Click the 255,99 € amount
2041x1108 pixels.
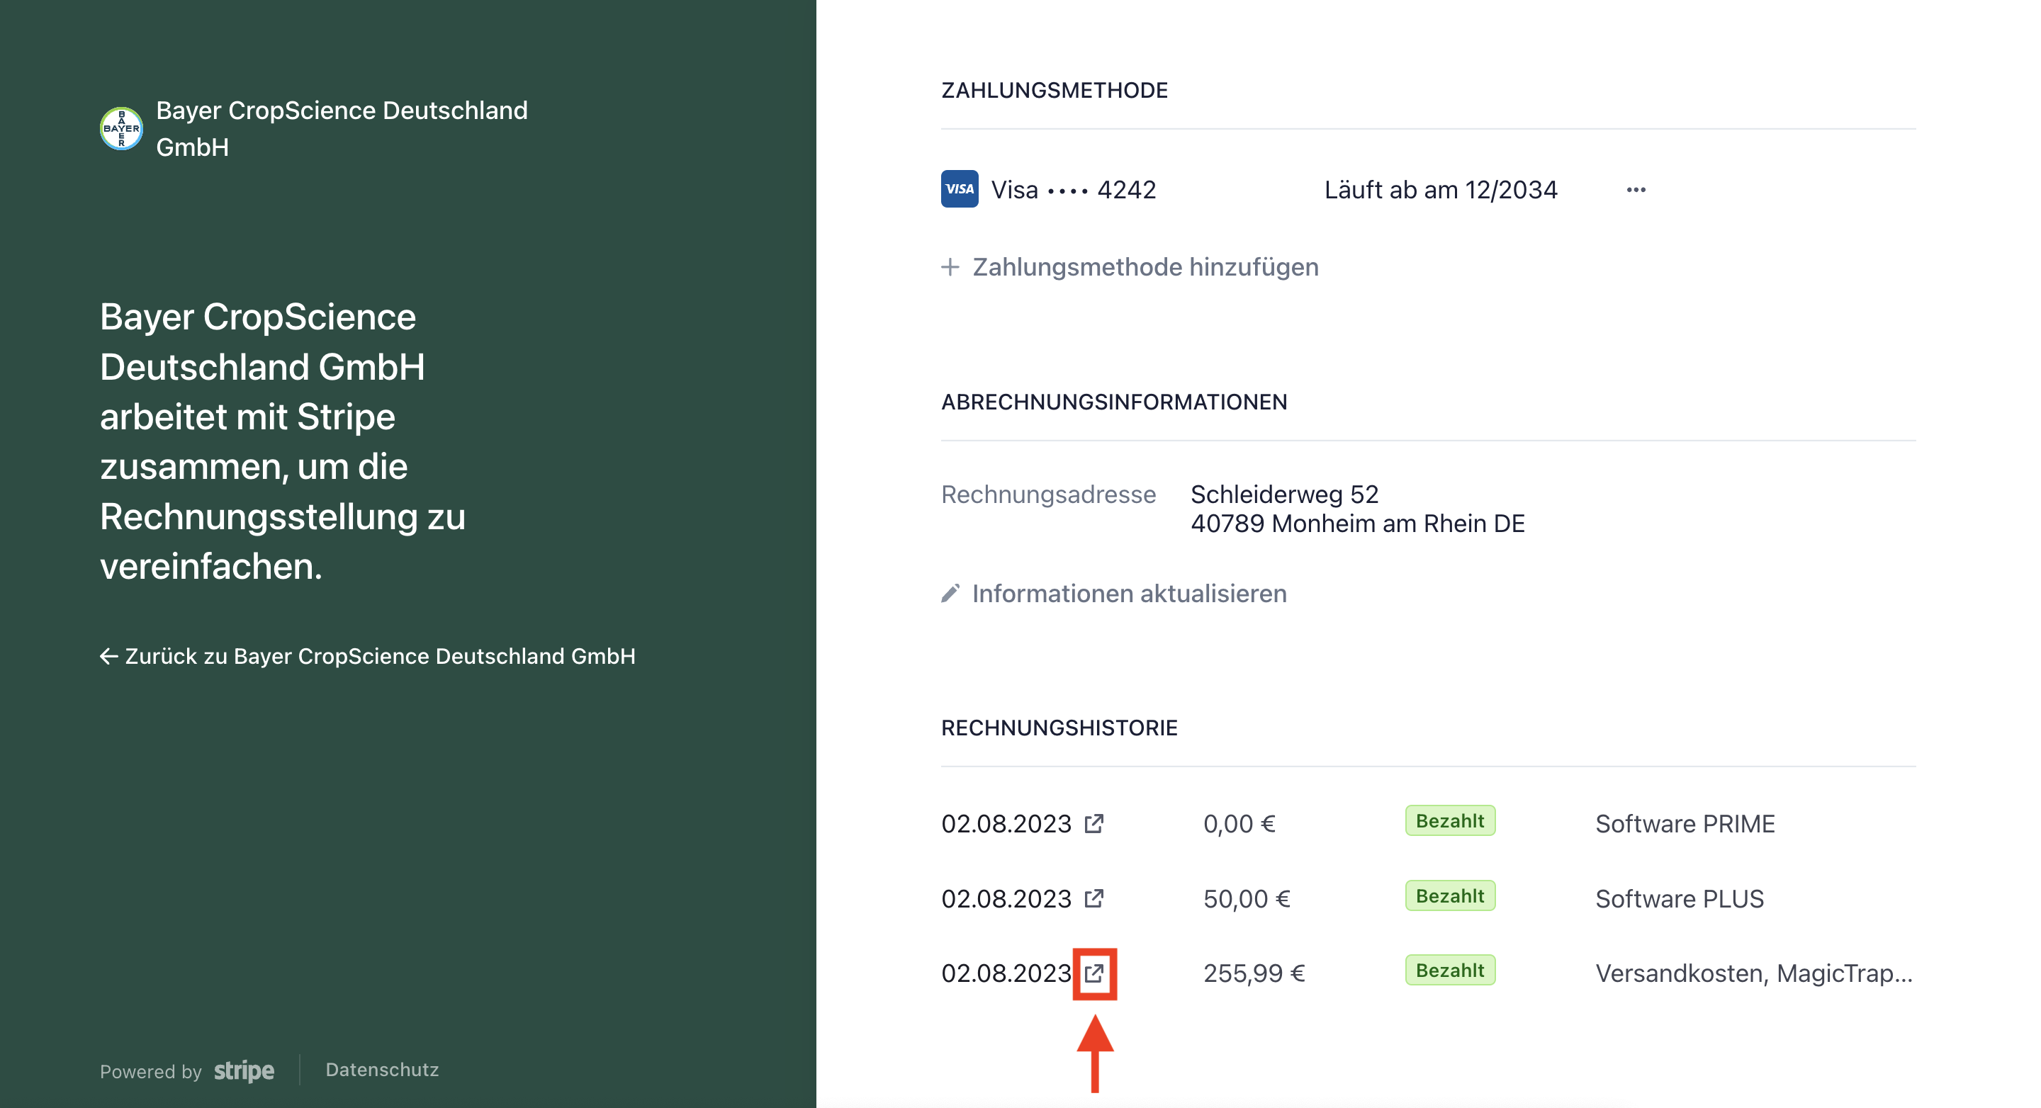click(1254, 973)
